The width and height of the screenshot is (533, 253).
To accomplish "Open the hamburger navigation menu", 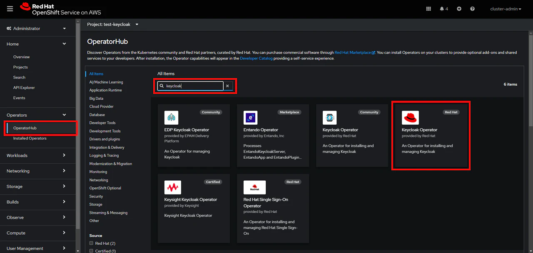I will 10,9.
